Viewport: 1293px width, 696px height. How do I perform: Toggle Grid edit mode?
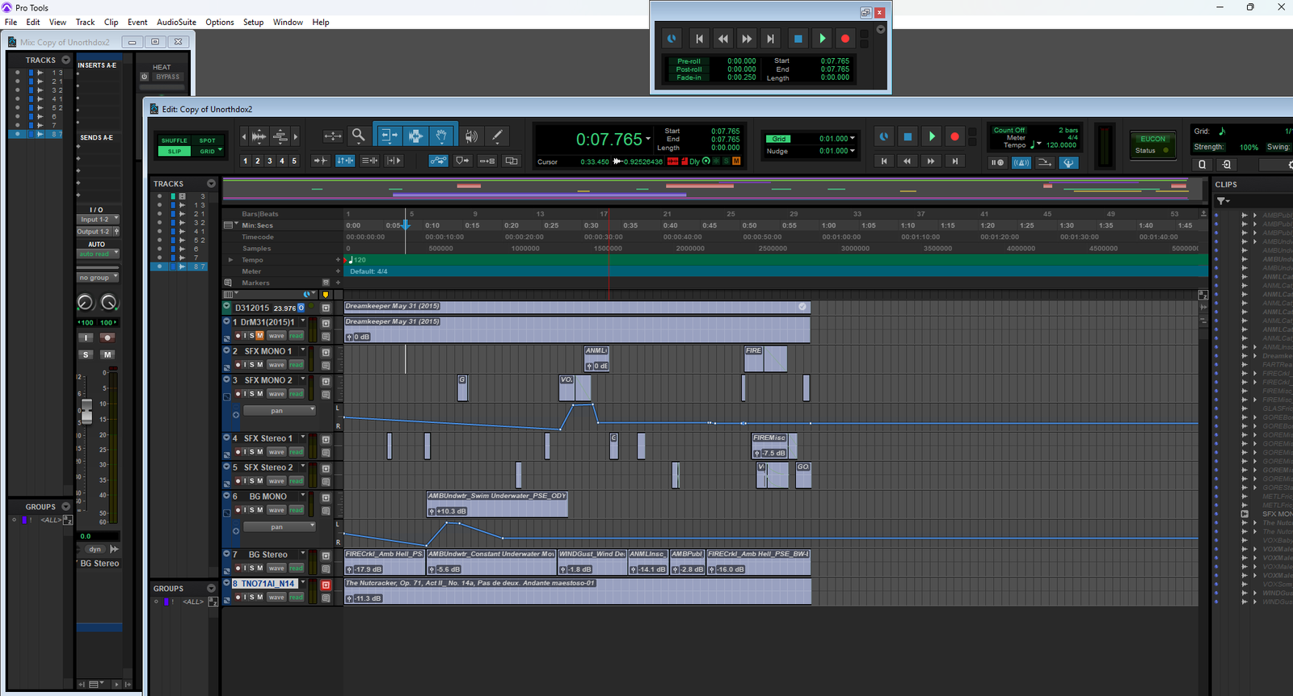[208, 151]
